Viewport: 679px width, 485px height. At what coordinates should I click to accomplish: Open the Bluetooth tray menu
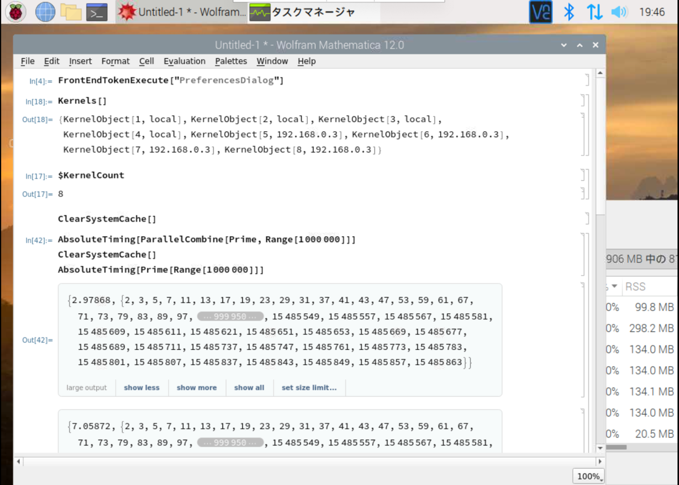tap(569, 12)
